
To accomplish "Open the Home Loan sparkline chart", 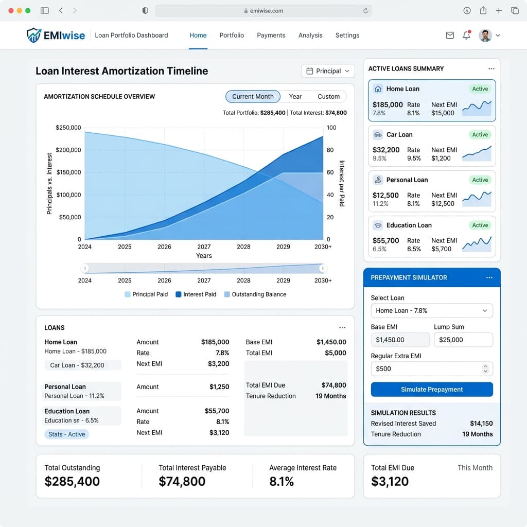I will click(477, 108).
